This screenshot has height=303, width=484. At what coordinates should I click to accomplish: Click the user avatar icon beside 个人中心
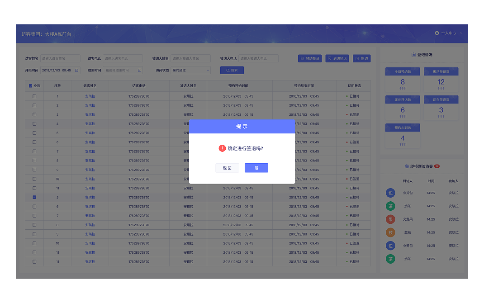pos(437,33)
